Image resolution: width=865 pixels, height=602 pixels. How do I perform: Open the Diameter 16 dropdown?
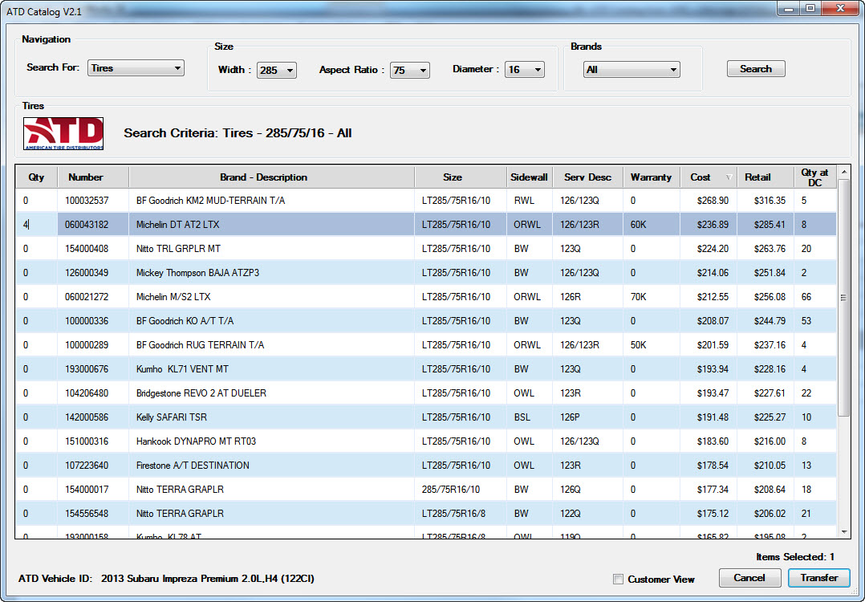(524, 70)
